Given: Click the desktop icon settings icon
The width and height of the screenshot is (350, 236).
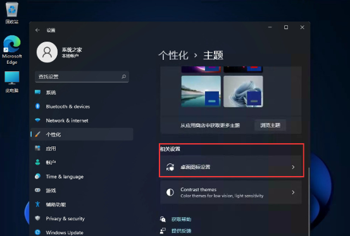Looking at the screenshot, I should pyautogui.click(x=170, y=167).
